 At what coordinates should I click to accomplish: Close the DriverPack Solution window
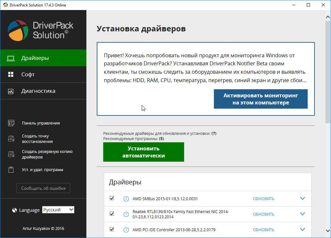(323, 5)
